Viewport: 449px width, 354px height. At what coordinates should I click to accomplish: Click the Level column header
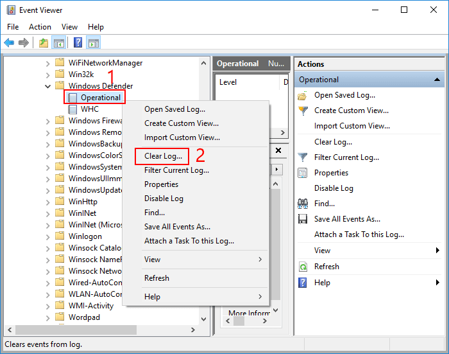[x=247, y=82]
